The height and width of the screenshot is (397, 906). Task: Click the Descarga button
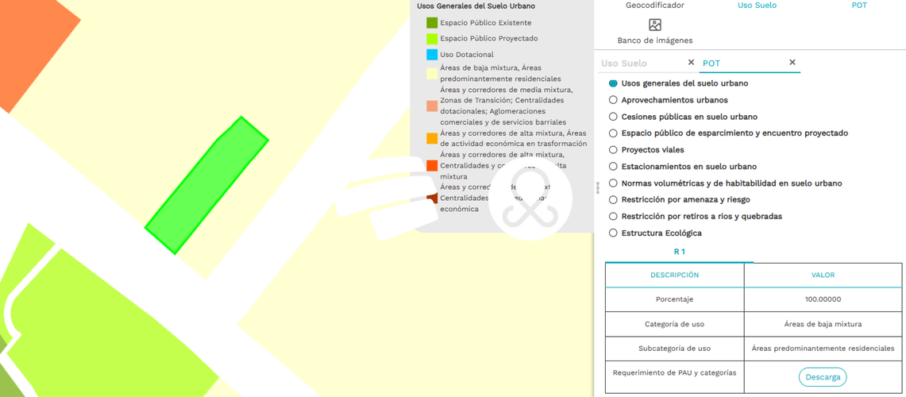pyautogui.click(x=822, y=377)
